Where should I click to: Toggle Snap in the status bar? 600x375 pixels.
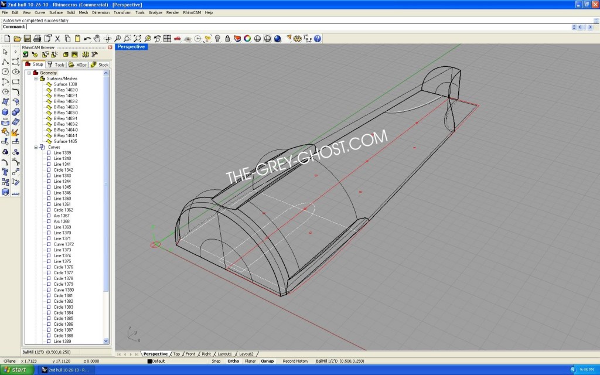point(216,361)
